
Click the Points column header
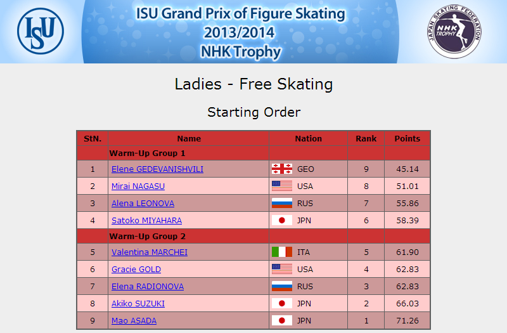click(407, 138)
